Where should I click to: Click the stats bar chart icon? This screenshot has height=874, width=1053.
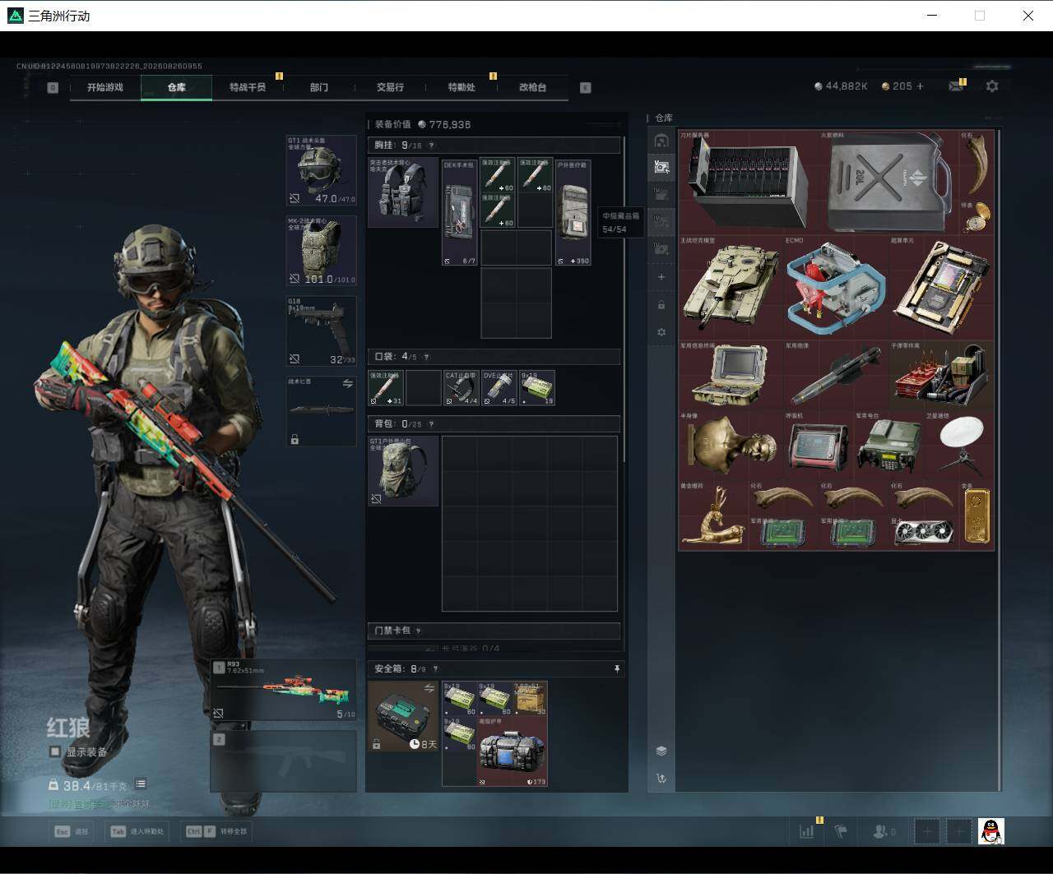(807, 831)
